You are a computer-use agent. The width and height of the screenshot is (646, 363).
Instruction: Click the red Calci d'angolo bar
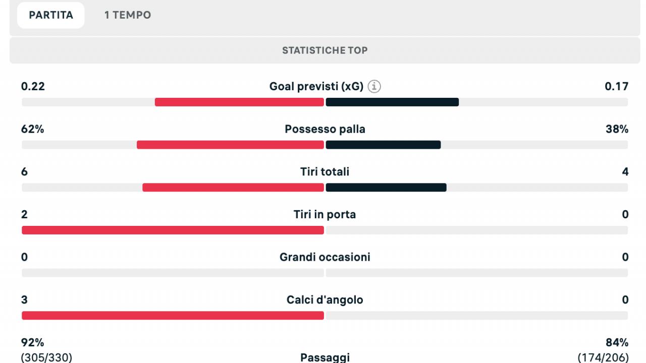(173, 316)
